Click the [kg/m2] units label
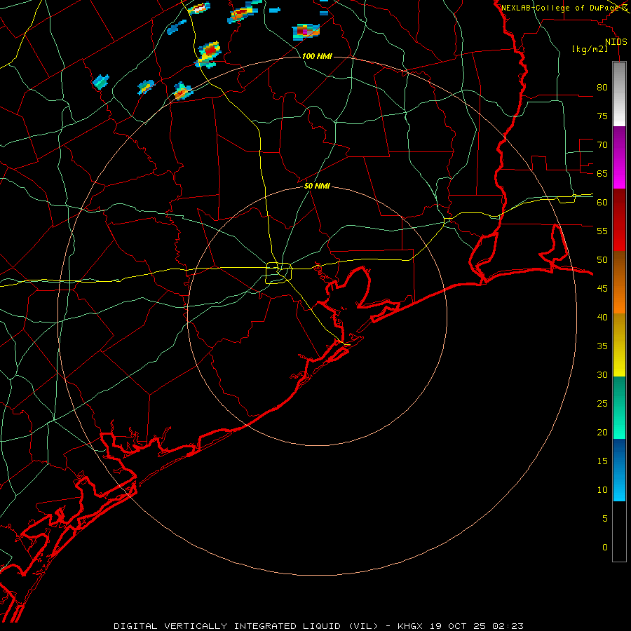631x631 pixels. 590,49
